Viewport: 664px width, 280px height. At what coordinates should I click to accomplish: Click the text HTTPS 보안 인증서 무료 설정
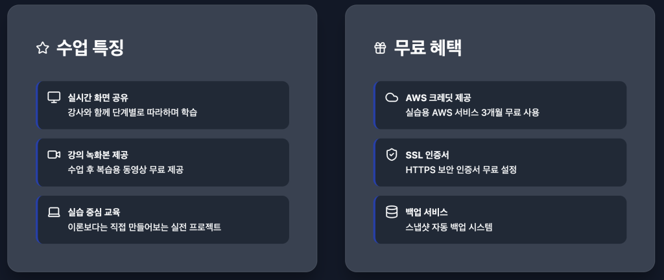pos(460,170)
